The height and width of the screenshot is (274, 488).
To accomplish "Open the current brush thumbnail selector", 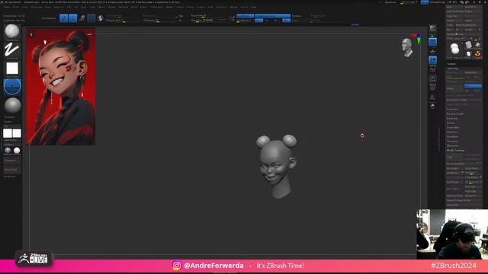I will pos(12,32).
